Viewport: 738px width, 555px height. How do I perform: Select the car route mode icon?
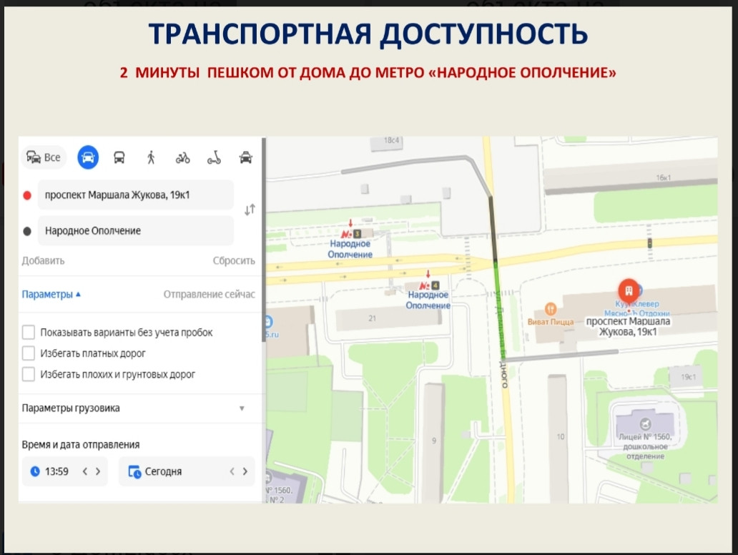pos(88,157)
